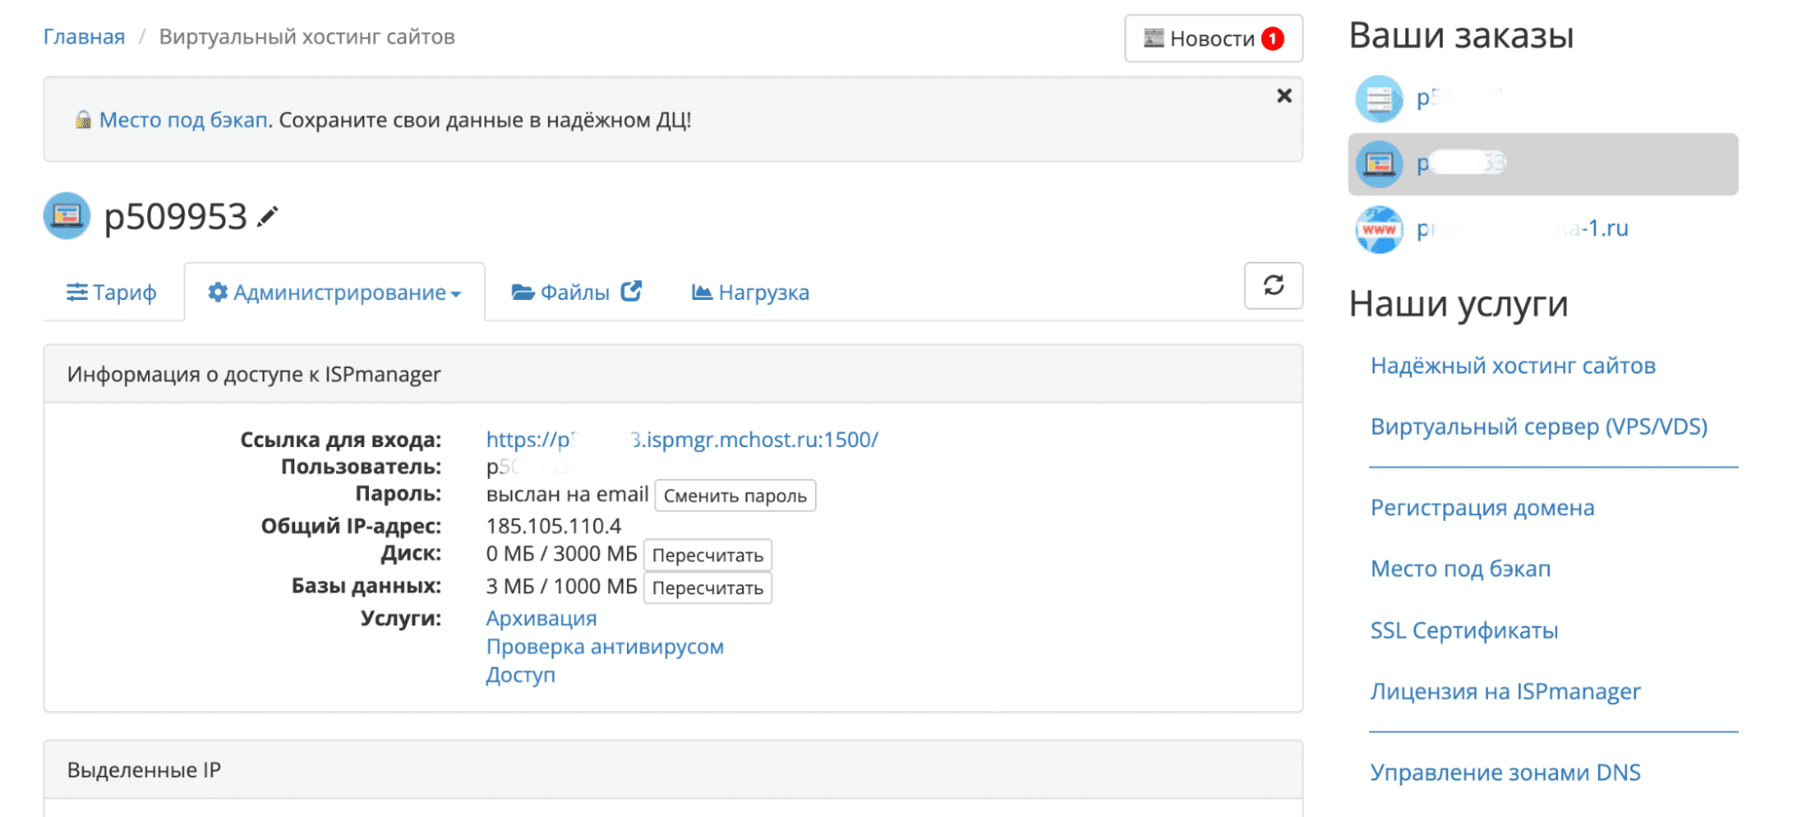Image resolution: width=1816 pixels, height=817 pixels.
Task: Open SSL Сертификаты link
Action: point(1464,630)
